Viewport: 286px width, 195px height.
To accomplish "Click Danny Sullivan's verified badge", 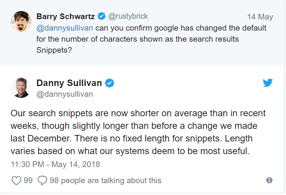I will point(109,83).
